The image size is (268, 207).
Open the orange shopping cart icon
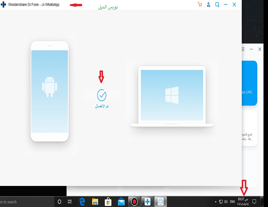point(200,5)
